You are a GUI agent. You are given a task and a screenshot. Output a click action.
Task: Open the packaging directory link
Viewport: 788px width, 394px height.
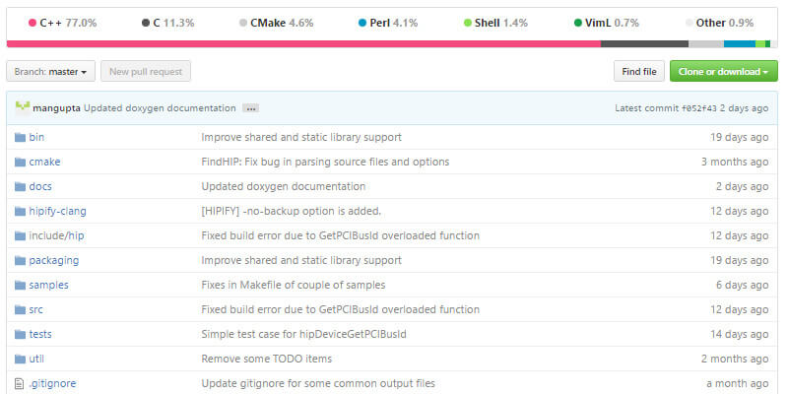click(x=53, y=260)
